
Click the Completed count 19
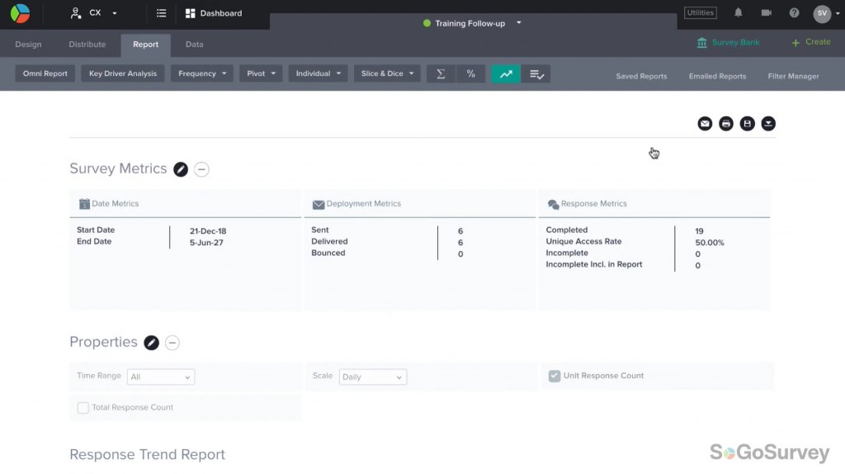(699, 230)
